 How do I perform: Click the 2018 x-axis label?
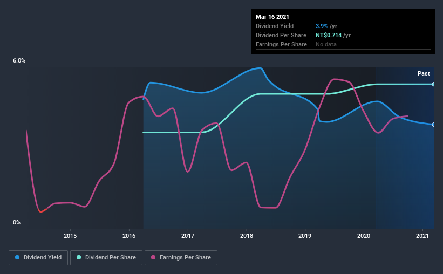click(x=247, y=236)
